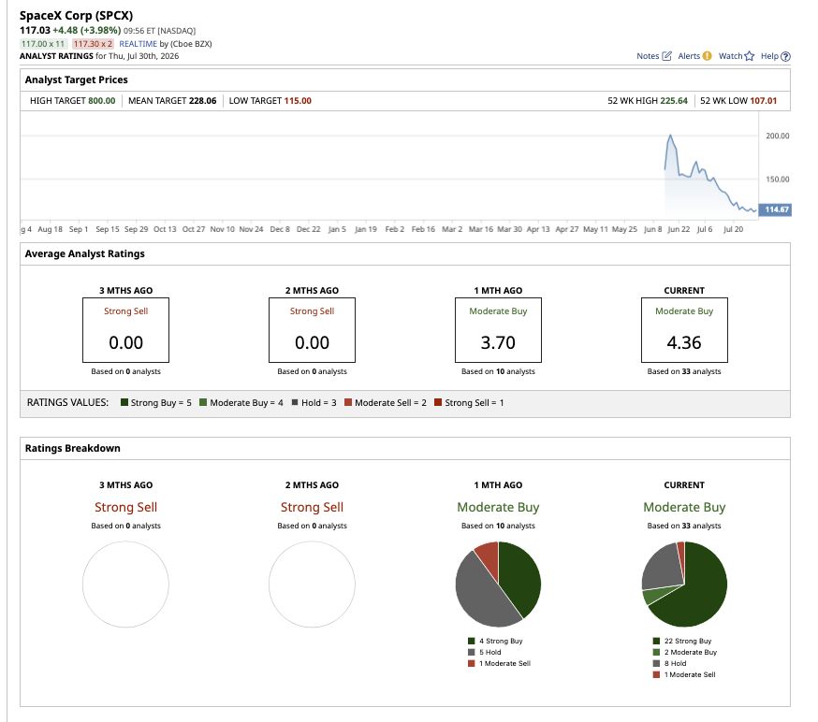
Task: Click the Analyst Target Prices heading
Action: pos(76,79)
